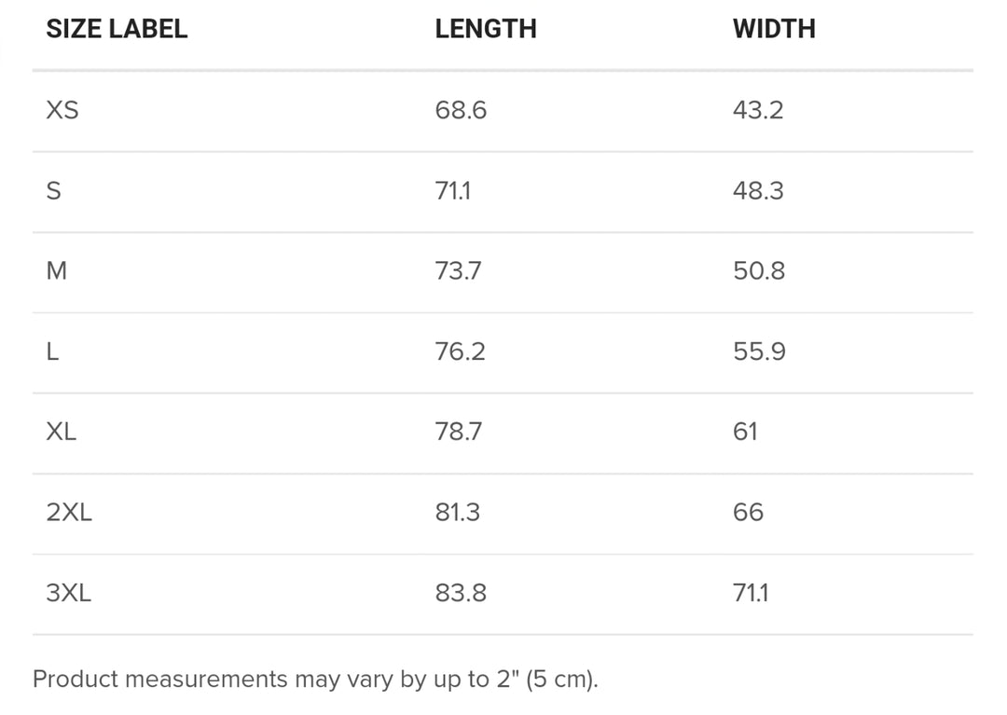Select the 2XL size row label

click(69, 512)
